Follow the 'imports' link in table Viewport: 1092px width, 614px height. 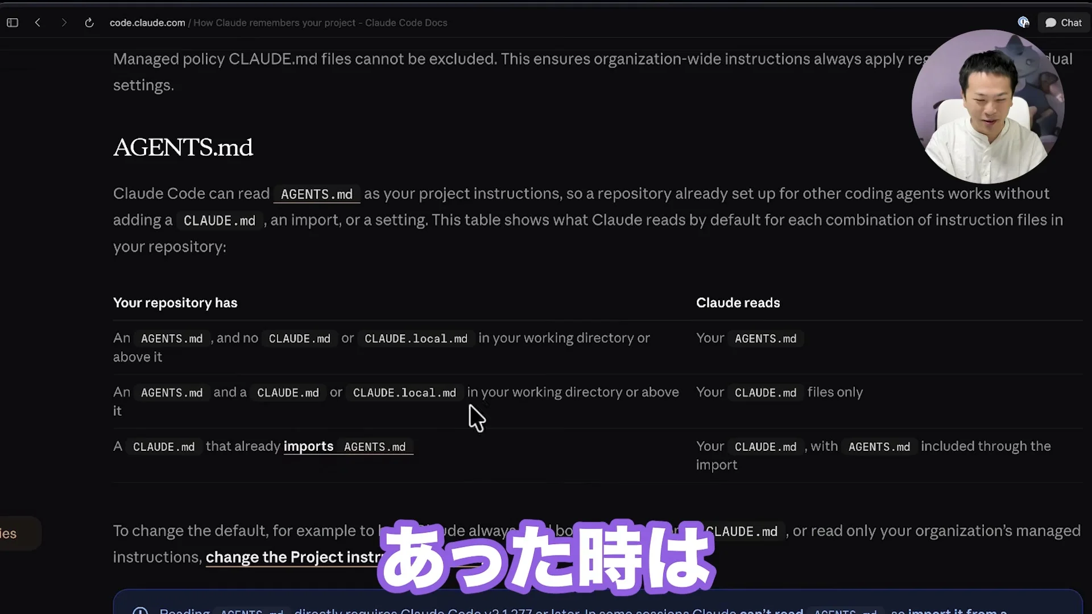pyautogui.click(x=308, y=446)
